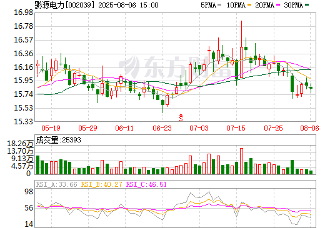The image size is (325, 228).
Task: Click the 16.78 price axis label
Action: [23, 26]
